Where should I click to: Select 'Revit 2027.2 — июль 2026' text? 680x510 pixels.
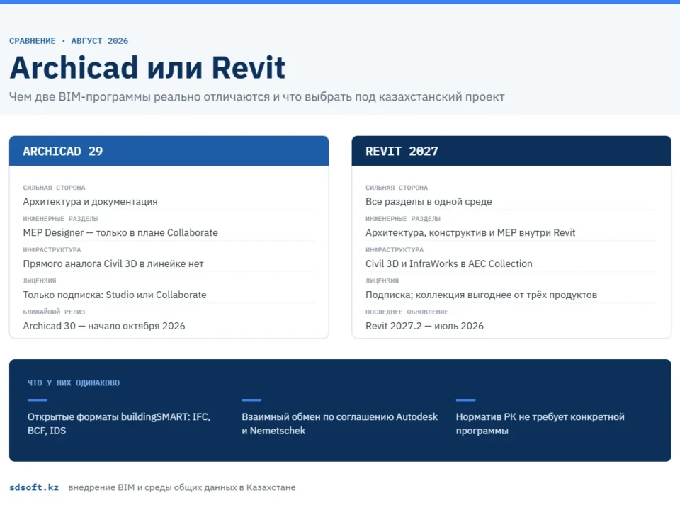[x=424, y=326]
